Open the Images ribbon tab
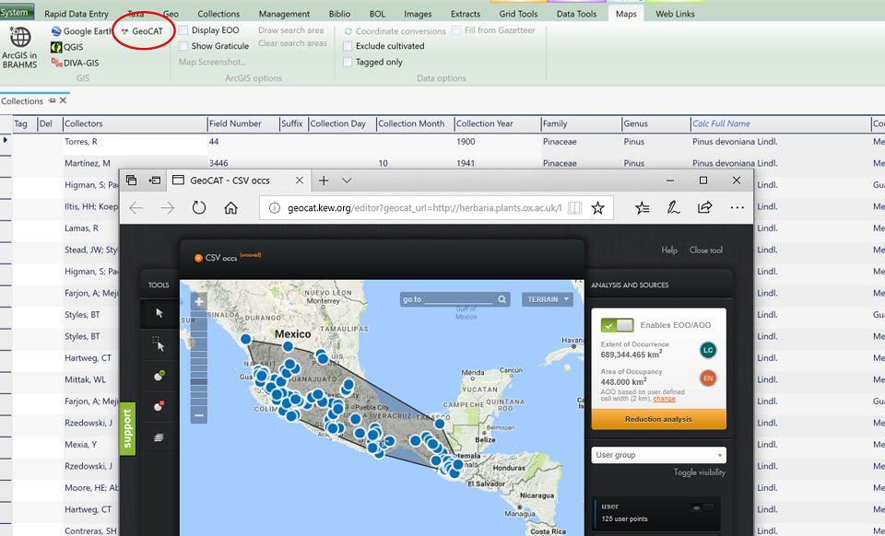 coord(418,14)
